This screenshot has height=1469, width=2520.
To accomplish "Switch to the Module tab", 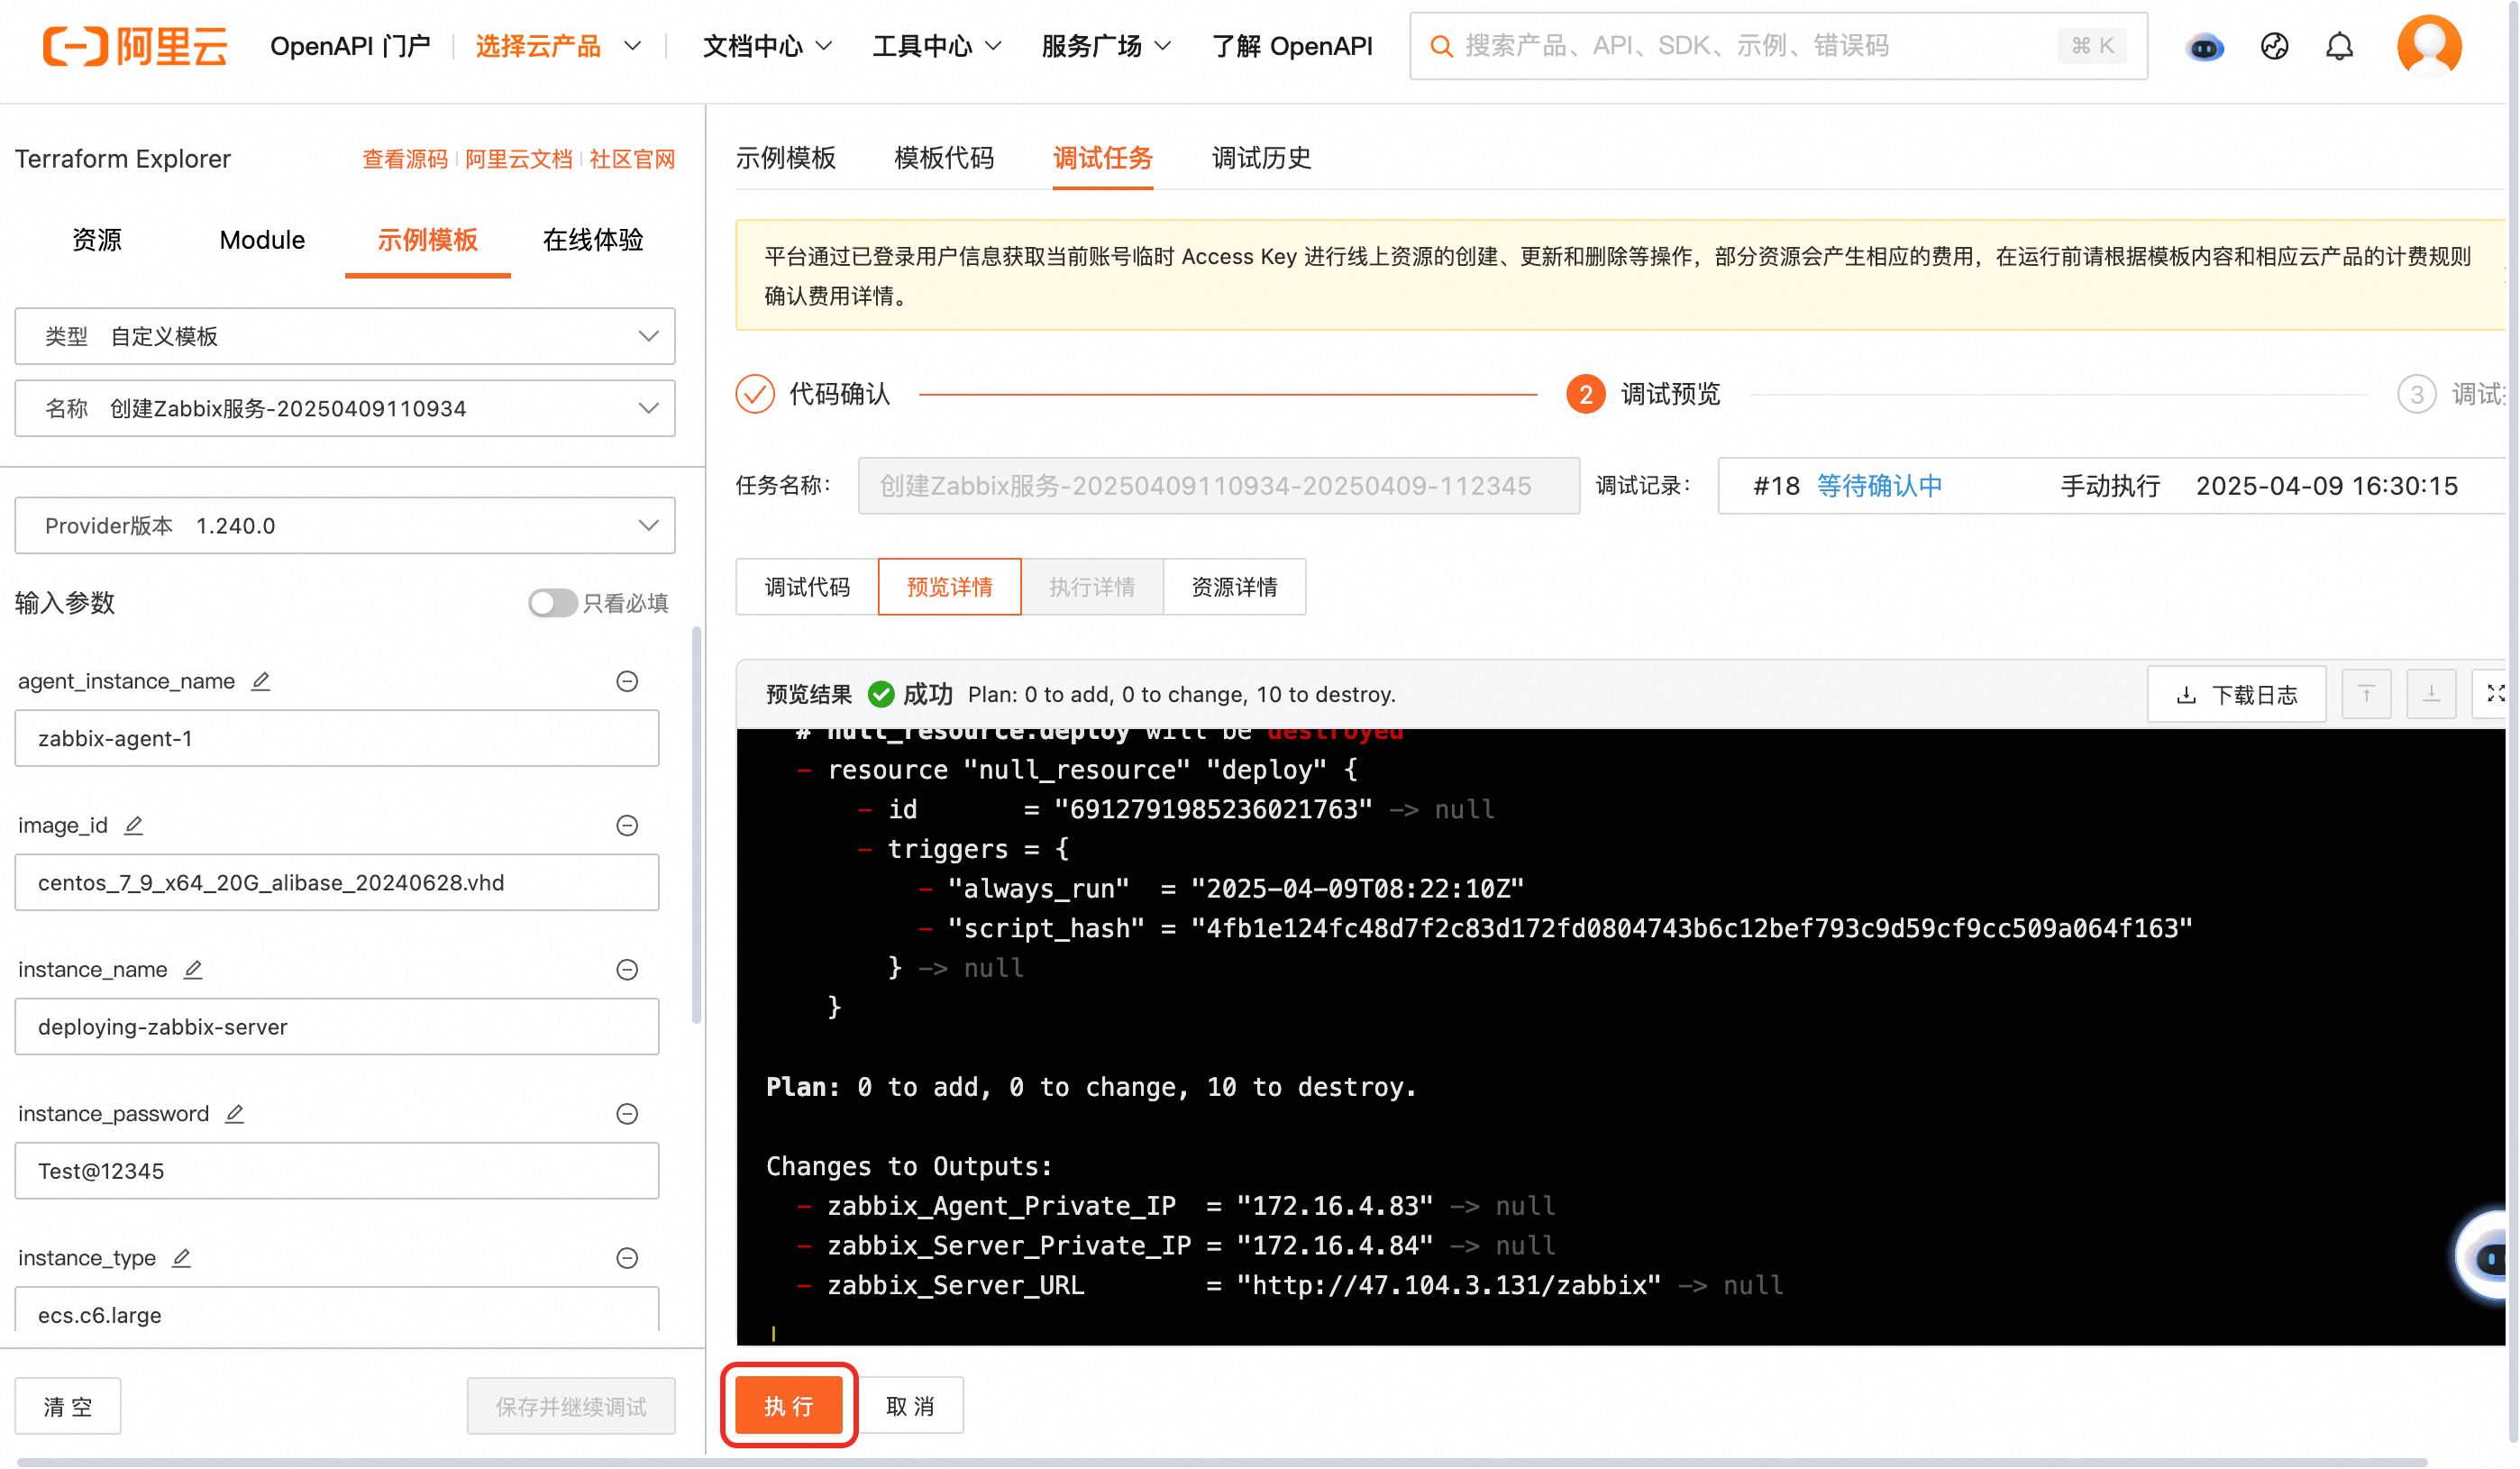I will point(262,240).
